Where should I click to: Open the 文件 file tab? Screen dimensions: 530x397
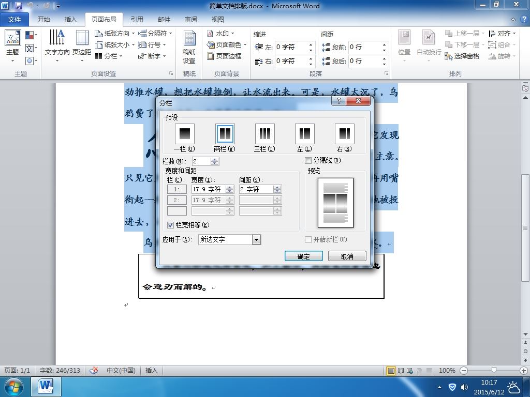[14, 20]
